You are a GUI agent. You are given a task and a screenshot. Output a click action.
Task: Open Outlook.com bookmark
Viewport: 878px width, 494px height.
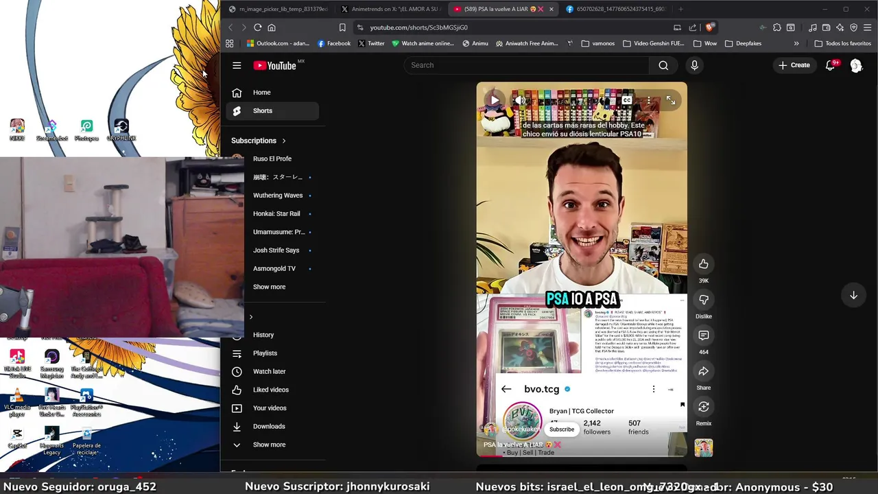[x=278, y=43]
